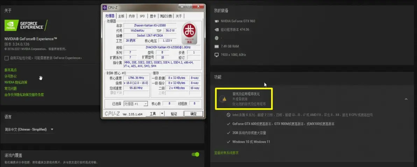Click the checkmark beside Windows 10 或 Windows 11
Viewport: 417px width, 167px height.
[x=228, y=142]
